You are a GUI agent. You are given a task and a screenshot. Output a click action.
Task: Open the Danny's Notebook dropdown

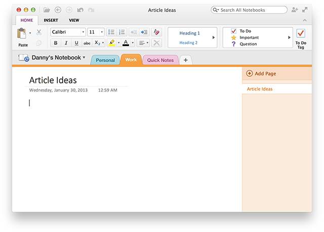click(84, 58)
